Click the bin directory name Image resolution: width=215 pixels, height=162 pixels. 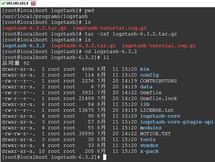coord(145,69)
